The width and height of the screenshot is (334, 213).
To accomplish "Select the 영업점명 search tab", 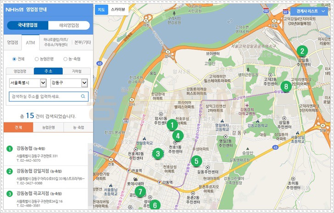I will click(x=20, y=71).
